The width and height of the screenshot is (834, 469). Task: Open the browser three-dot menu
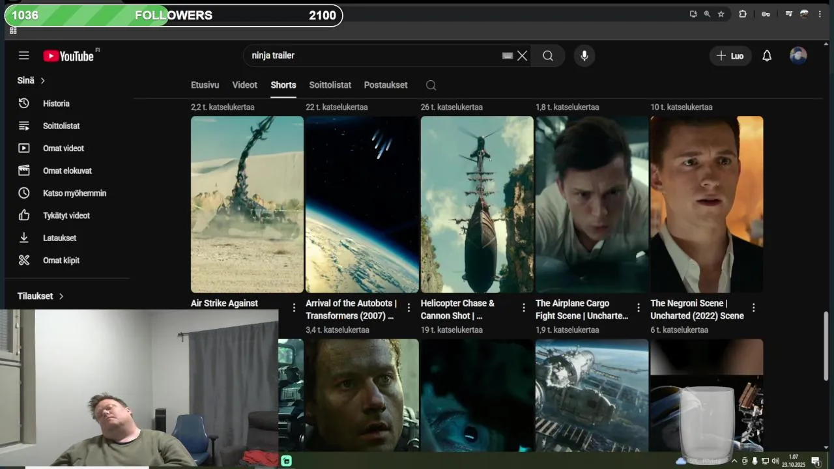point(820,14)
